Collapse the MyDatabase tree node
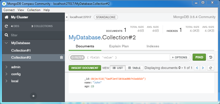This screenshot has width=220, height=104. pyautogui.click(x=6, y=43)
